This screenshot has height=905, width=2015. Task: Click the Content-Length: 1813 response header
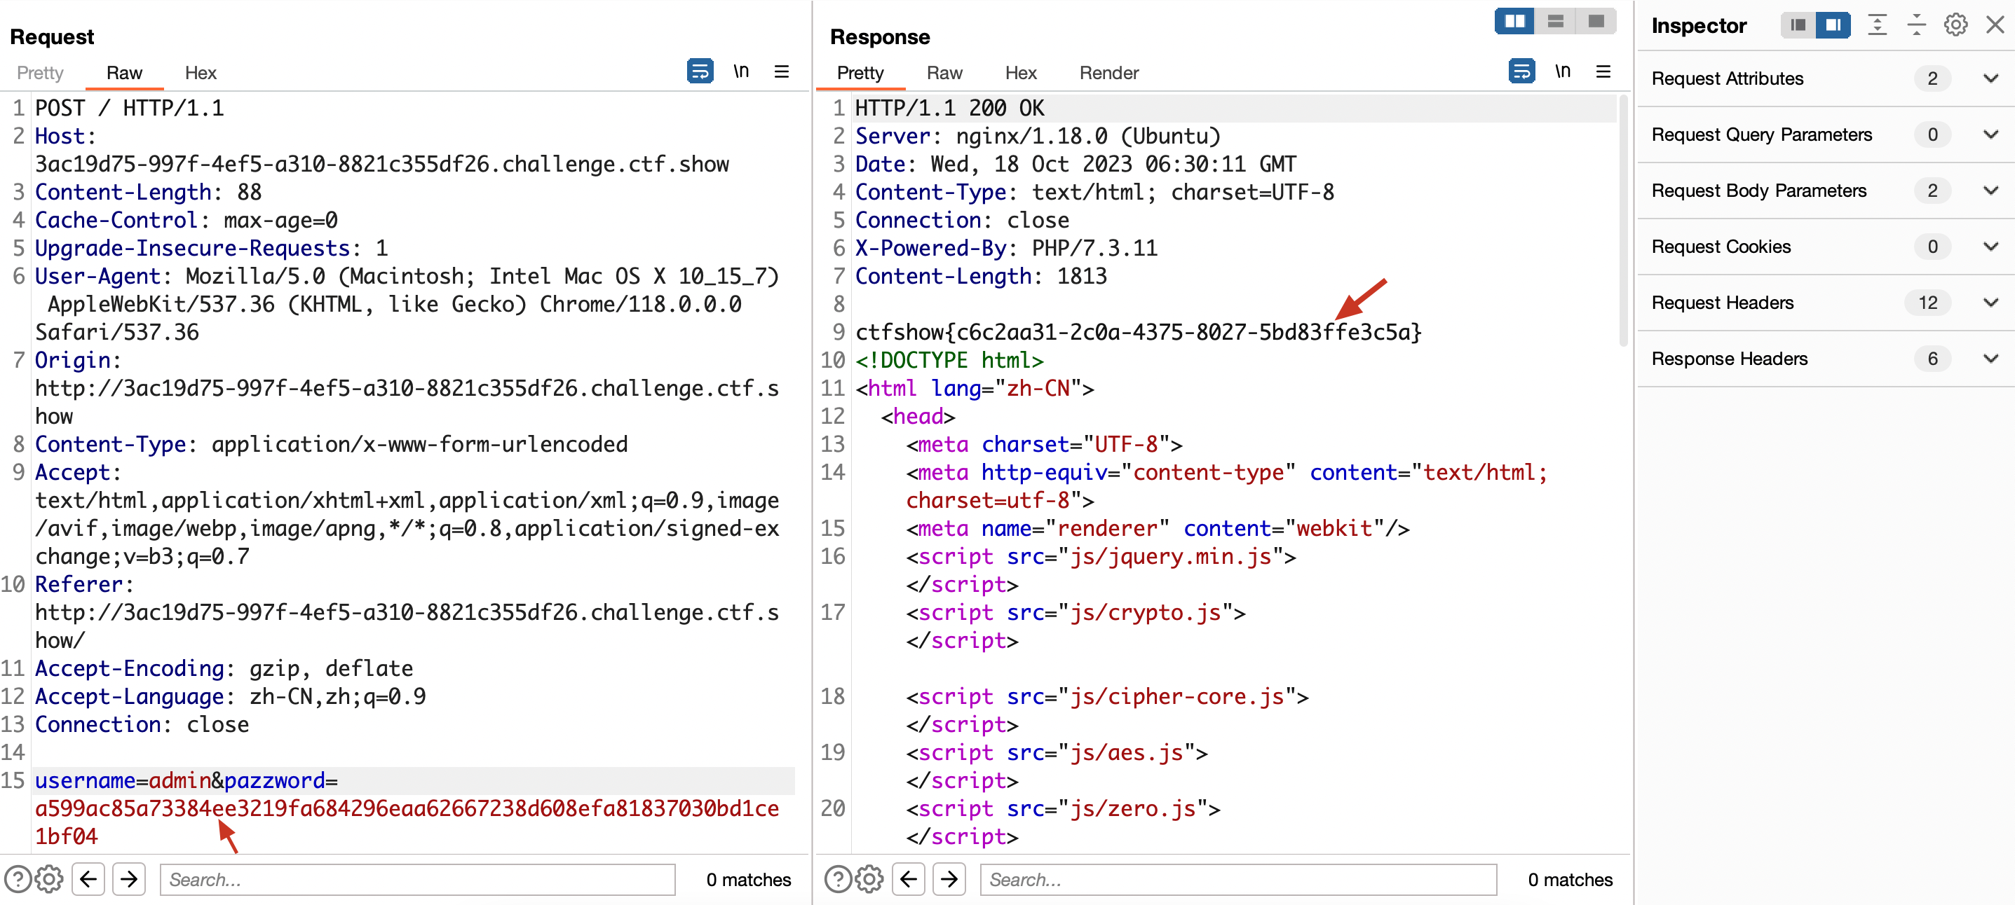[981, 276]
